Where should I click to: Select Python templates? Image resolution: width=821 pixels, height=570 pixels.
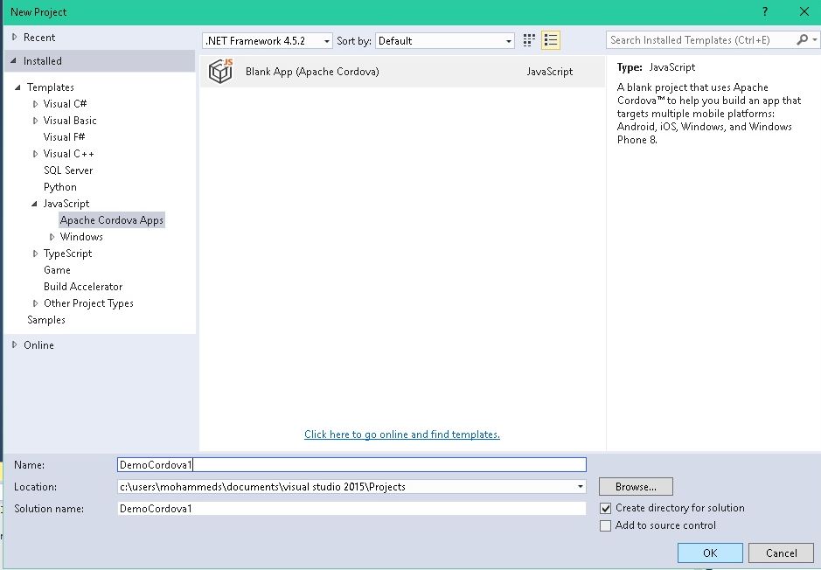pos(59,187)
